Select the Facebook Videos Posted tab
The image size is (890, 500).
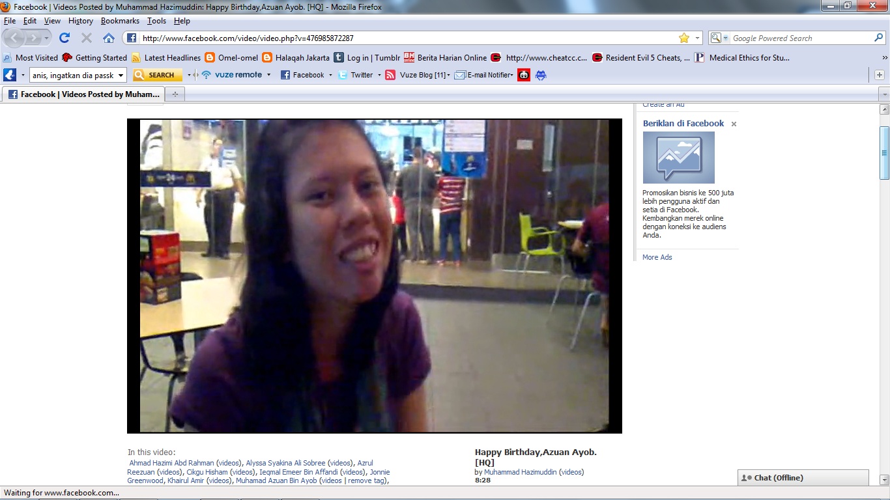(x=83, y=94)
